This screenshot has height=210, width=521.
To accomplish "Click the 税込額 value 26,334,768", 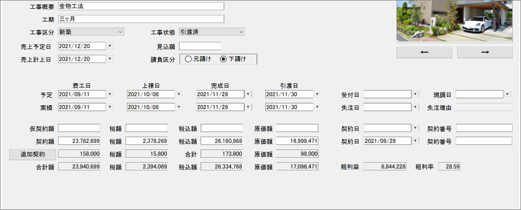I will click(222, 167).
